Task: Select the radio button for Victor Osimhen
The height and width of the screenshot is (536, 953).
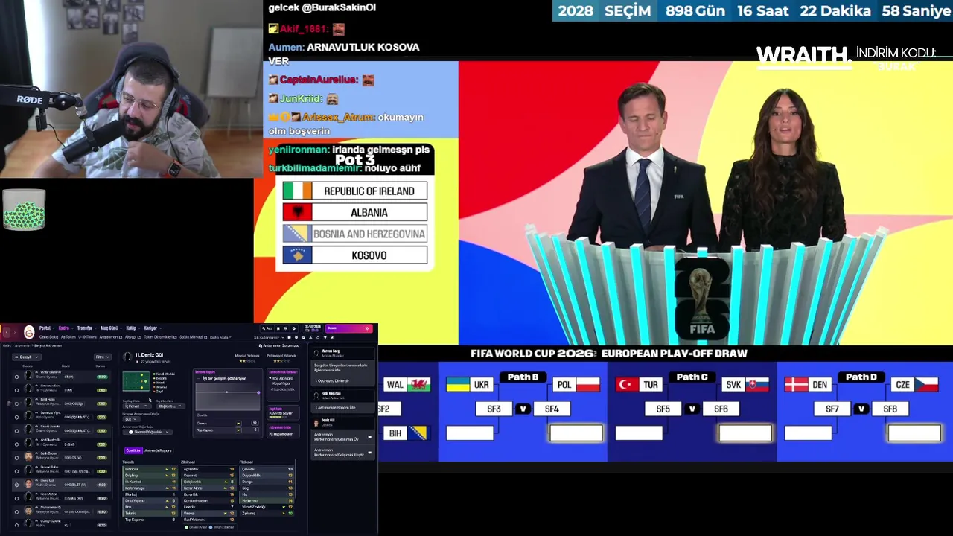Action: [x=16, y=377]
